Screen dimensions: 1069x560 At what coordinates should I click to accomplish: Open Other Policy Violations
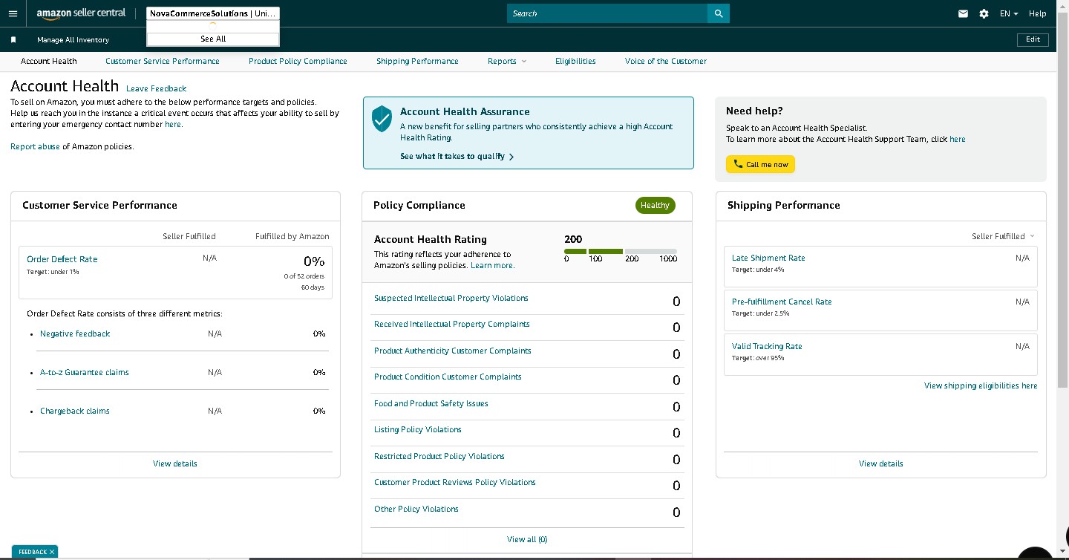click(x=416, y=509)
